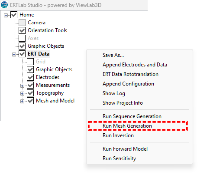
Task: Collapse the ERT Data tree node
Action: [14, 54]
